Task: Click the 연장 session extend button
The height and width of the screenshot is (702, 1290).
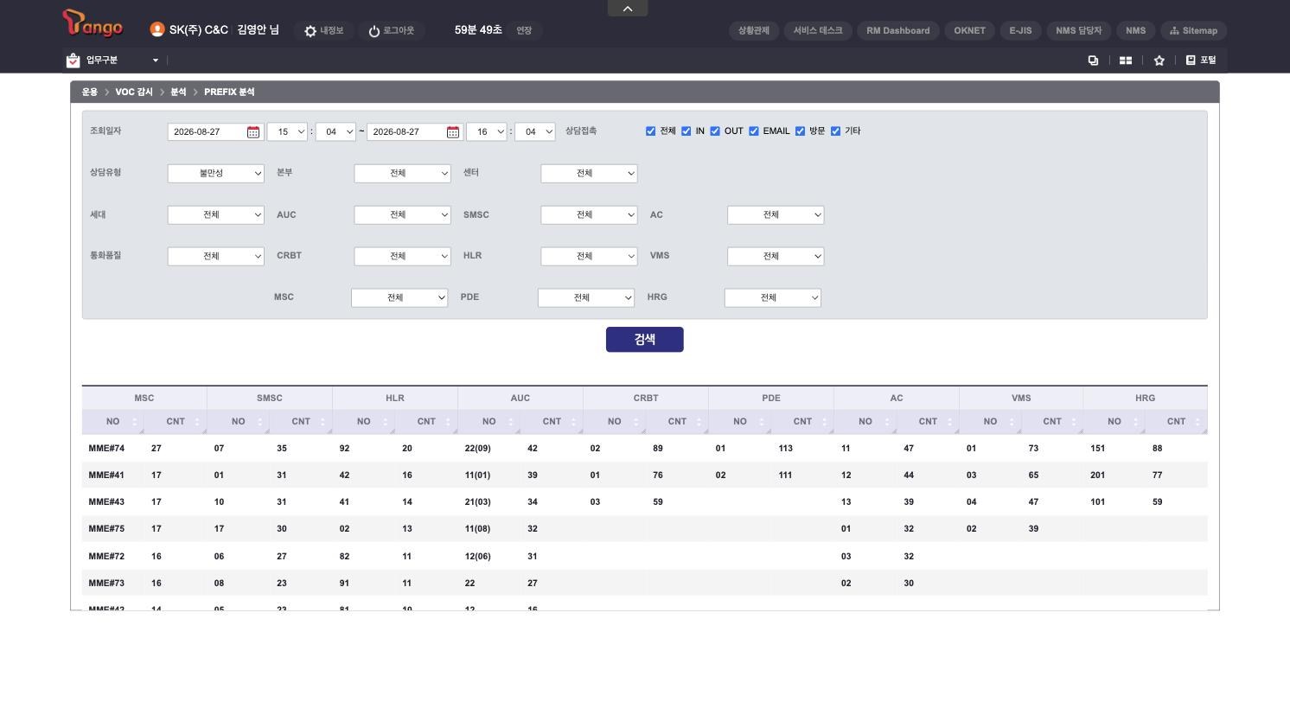Action: click(524, 30)
